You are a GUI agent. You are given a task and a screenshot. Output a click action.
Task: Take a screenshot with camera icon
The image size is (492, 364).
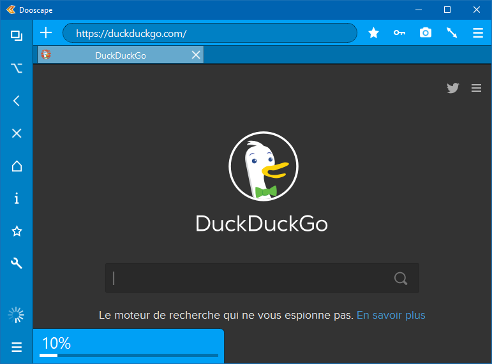pyautogui.click(x=426, y=33)
